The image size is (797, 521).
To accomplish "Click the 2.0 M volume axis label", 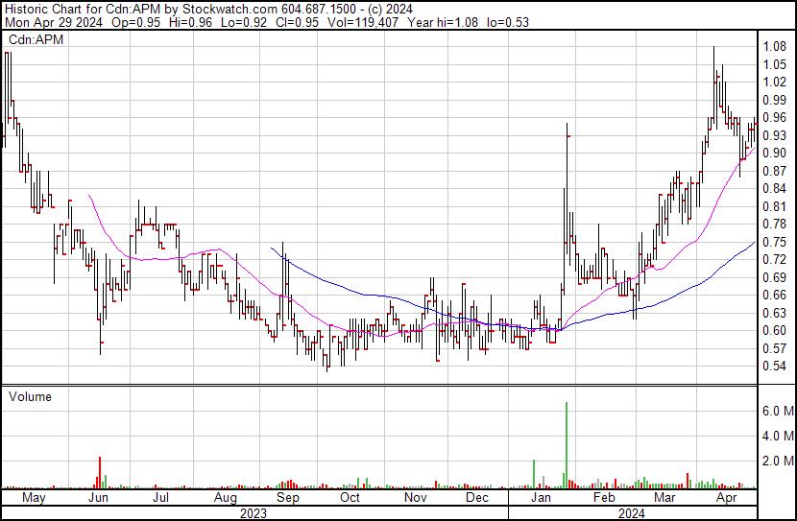I will 777,461.
